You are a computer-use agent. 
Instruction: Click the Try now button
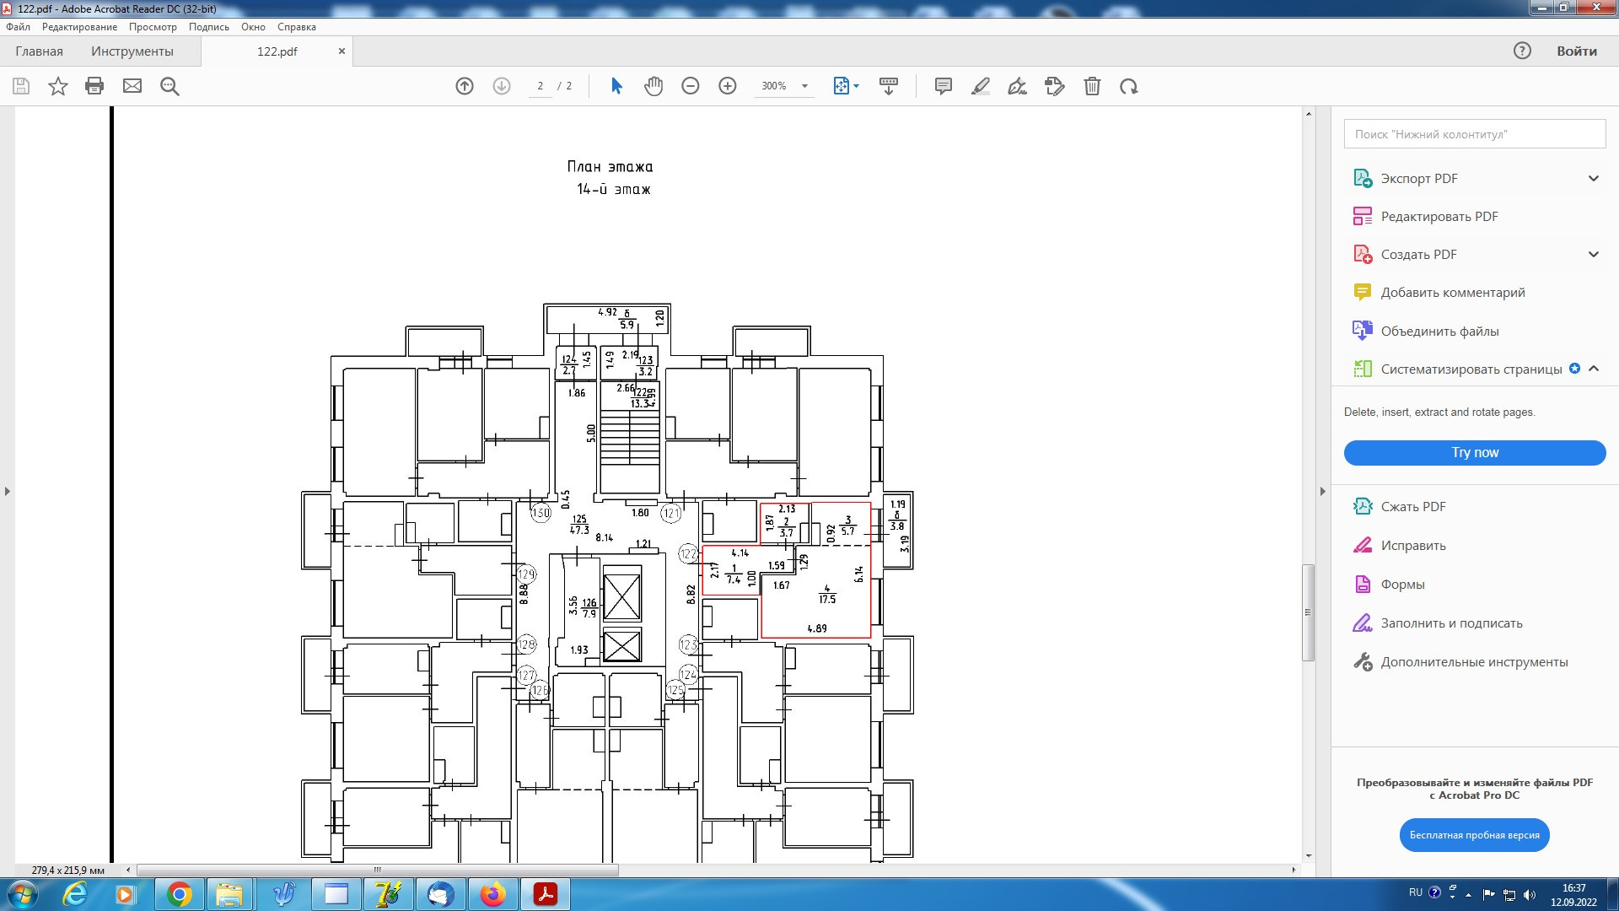(x=1474, y=453)
